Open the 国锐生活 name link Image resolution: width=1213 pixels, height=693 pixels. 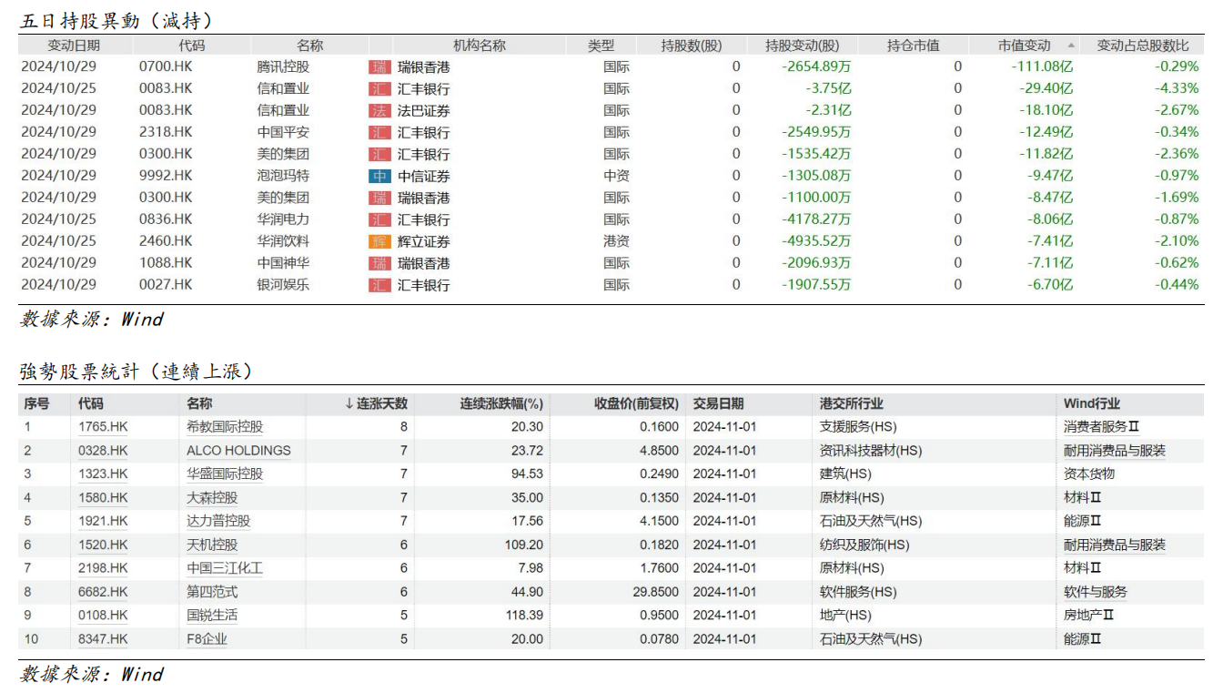point(212,616)
